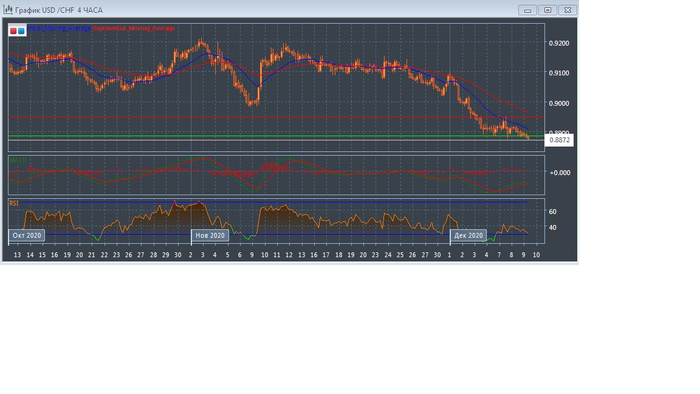This screenshot has width=700, height=394.
Task: Jump to the Дек 2020 month marker
Action: [x=468, y=235]
